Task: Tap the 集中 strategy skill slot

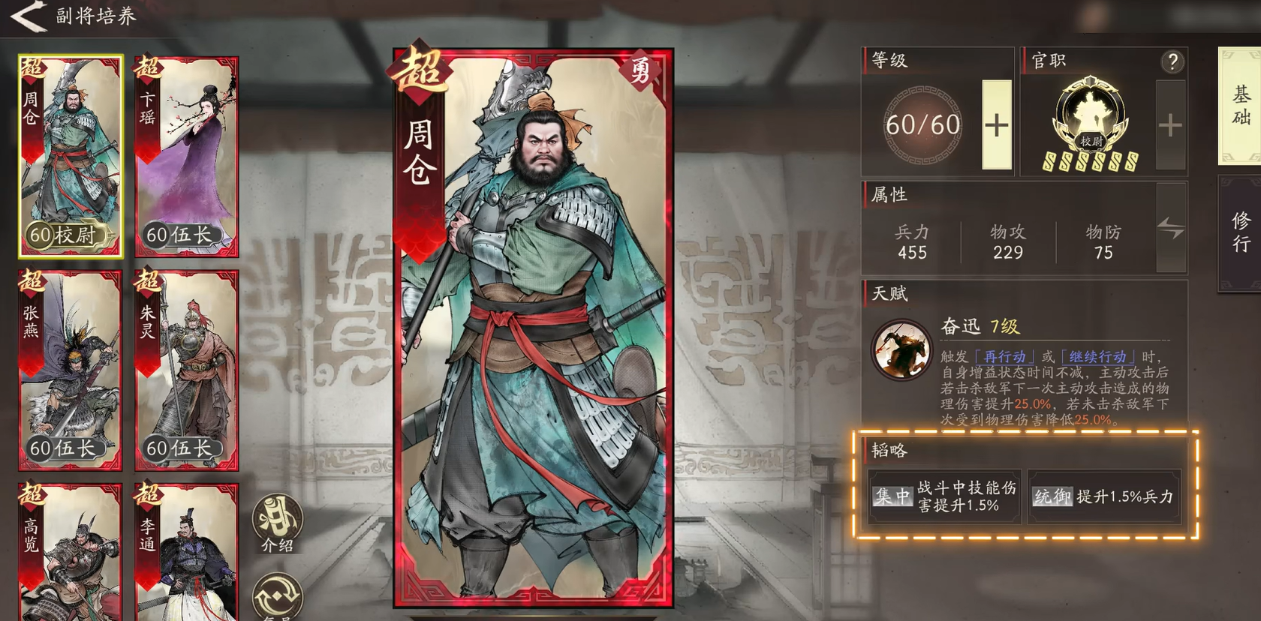Action: tap(944, 496)
